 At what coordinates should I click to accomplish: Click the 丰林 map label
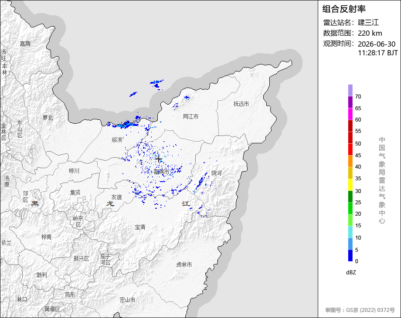point(5,69)
